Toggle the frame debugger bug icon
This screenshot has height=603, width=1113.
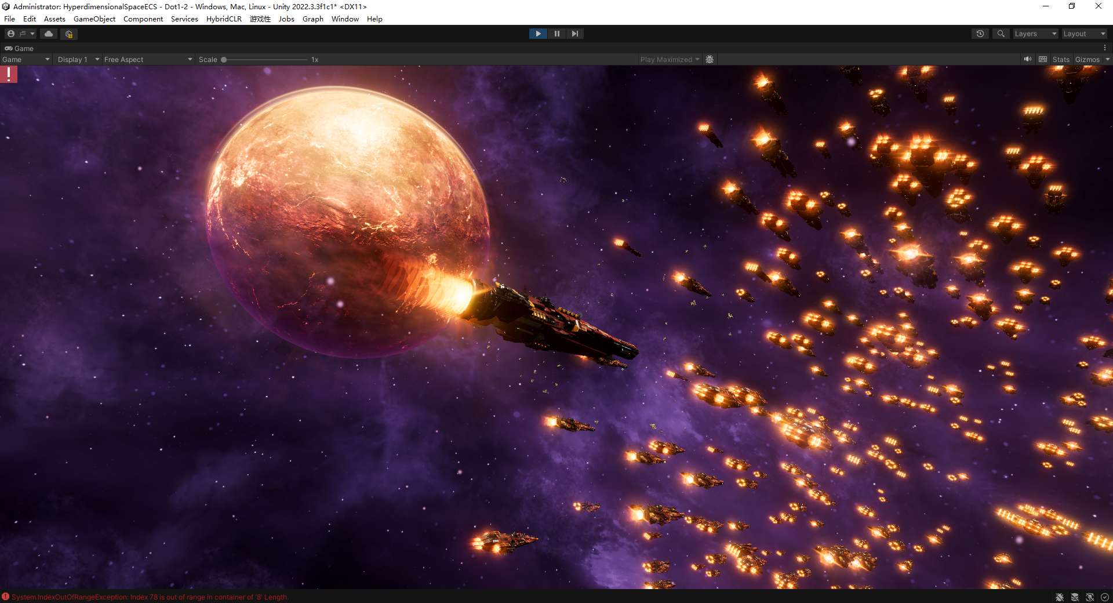pyautogui.click(x=710, y=59)
